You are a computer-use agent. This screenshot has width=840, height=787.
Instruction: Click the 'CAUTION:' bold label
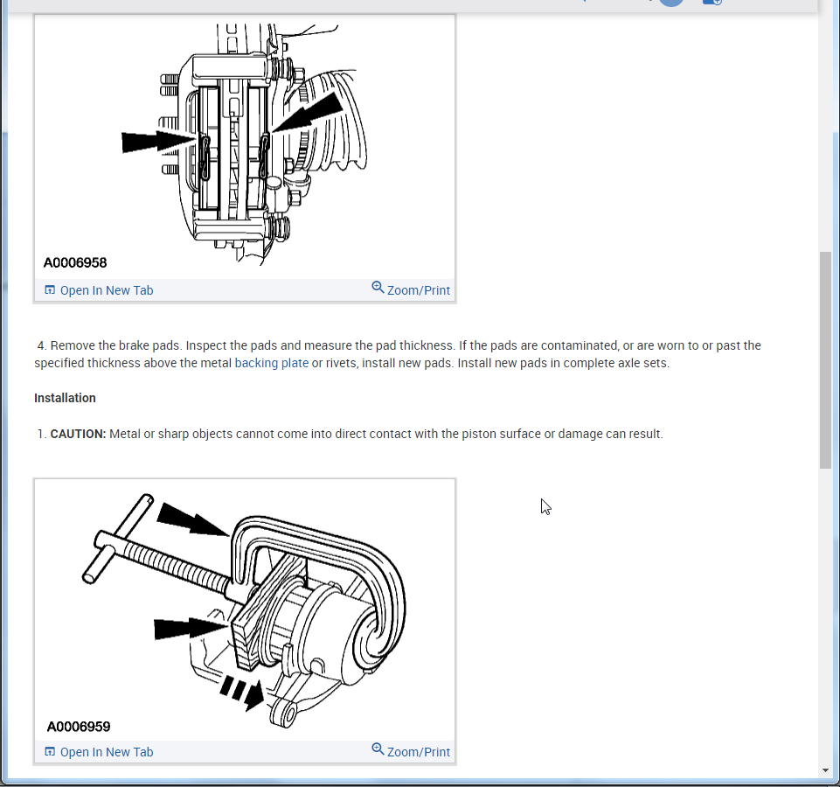point(78,434)
